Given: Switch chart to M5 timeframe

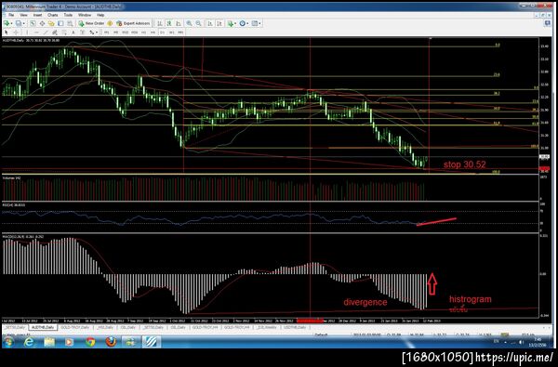Looking at the screenshot, I should coord(115,33).
